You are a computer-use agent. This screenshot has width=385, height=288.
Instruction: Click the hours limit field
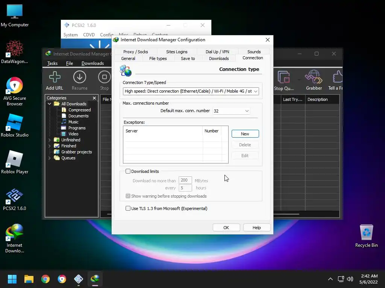(185, 188)
